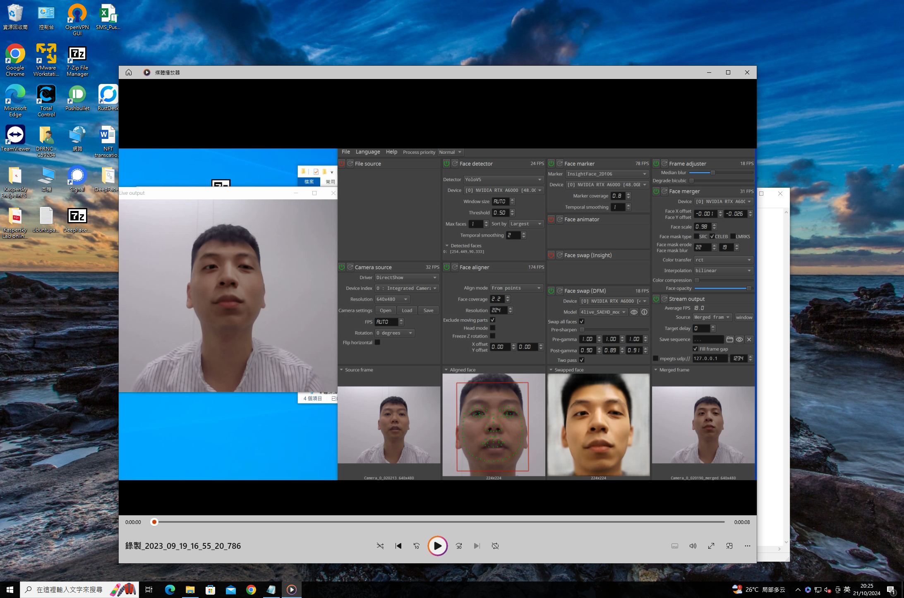The width and height of the screenshot is (904, 598).
Task: Click the media player taskbar button
Action: (x=292, y=590)
